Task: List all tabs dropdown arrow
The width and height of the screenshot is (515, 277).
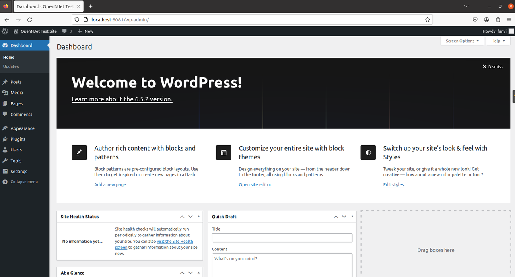Action: point(466,6)
